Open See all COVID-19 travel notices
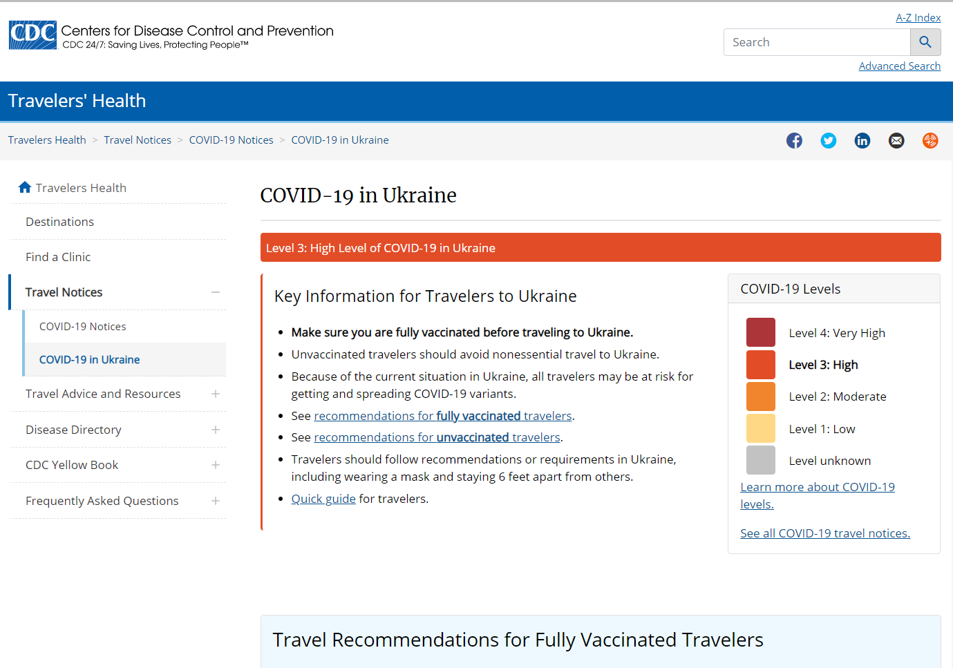This screenshot has height=668, width=953. click(x=824, y=533)
